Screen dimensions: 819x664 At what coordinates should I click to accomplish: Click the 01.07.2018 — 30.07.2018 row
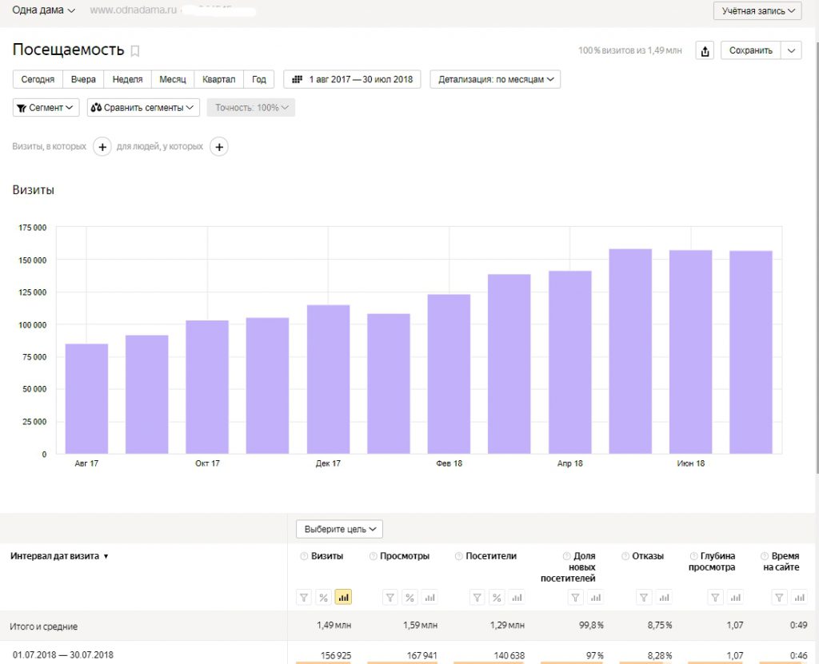[x=409, y=654]
